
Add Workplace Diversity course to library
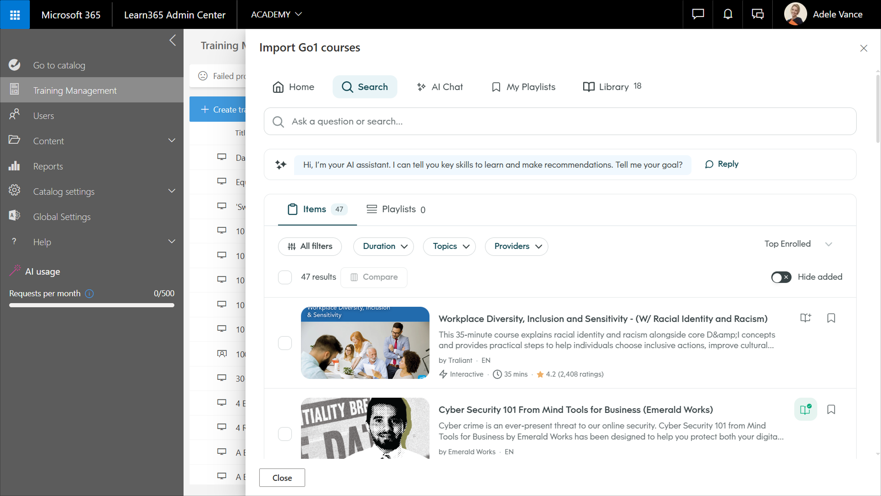pyautogui.click(x=805, y=318)
